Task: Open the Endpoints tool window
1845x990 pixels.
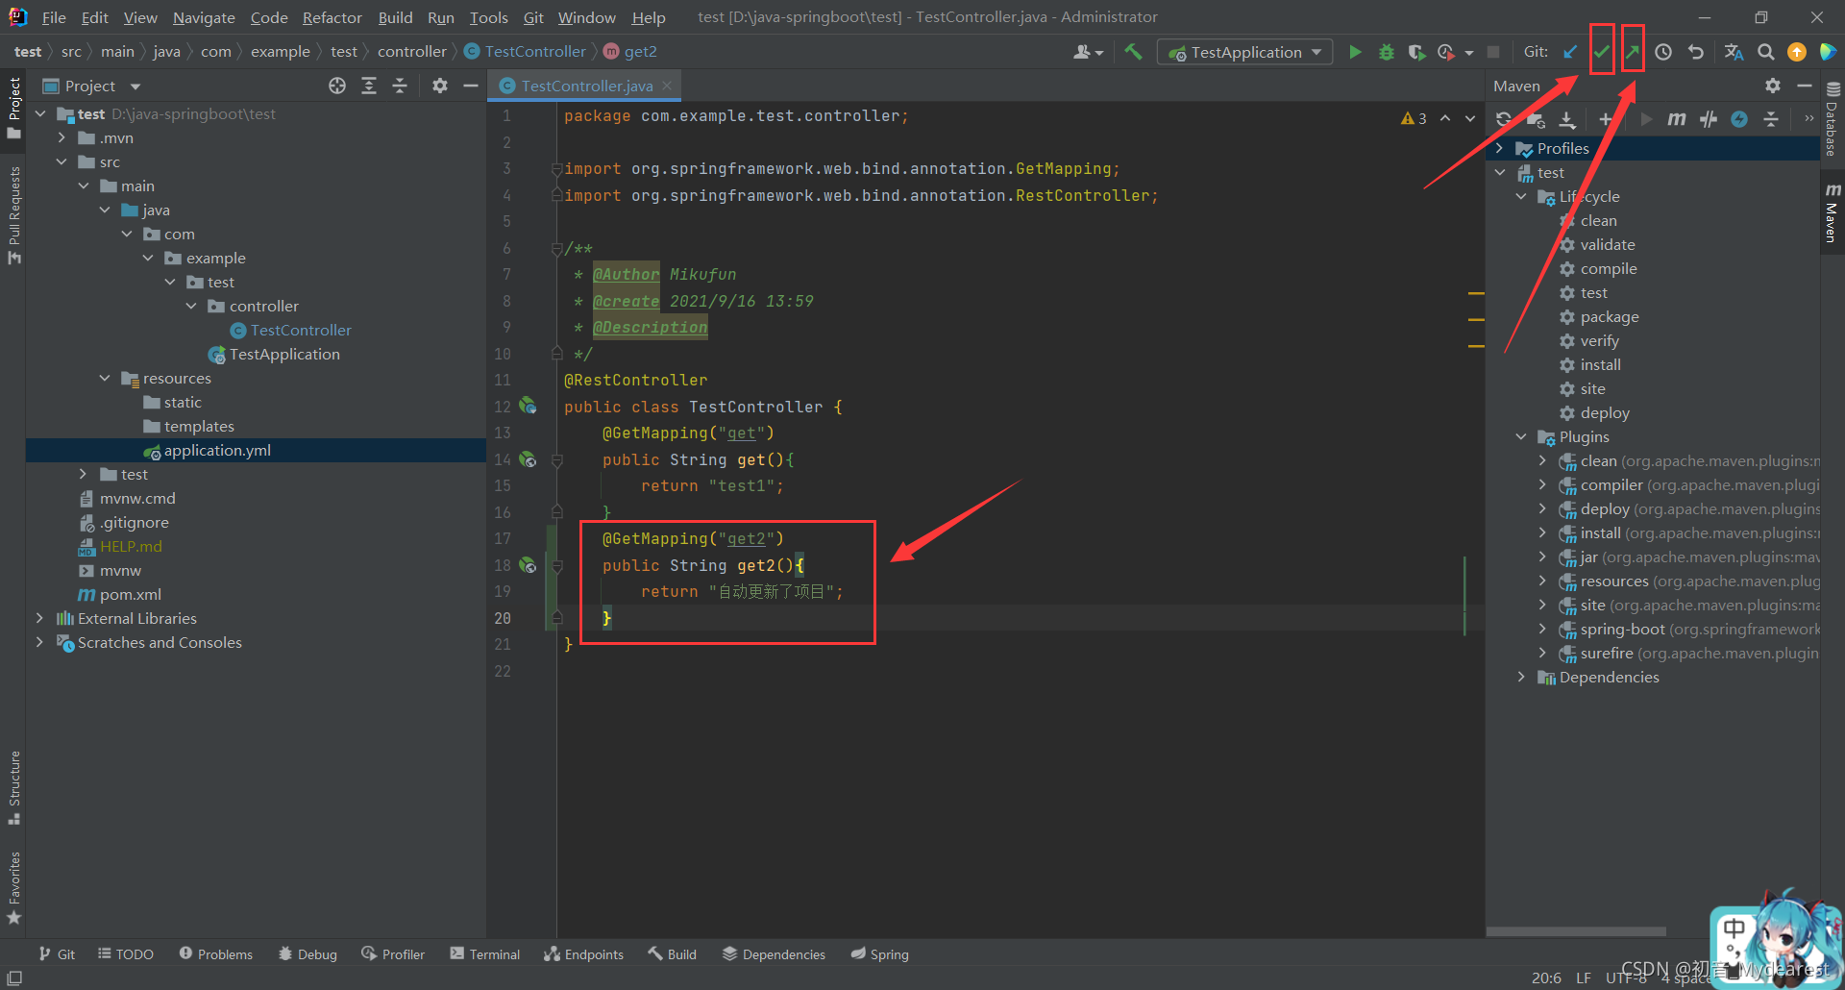Action: pos(584,953)
